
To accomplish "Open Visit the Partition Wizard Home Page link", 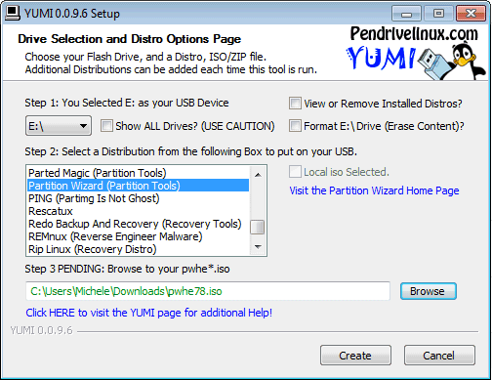I will 374,190.
